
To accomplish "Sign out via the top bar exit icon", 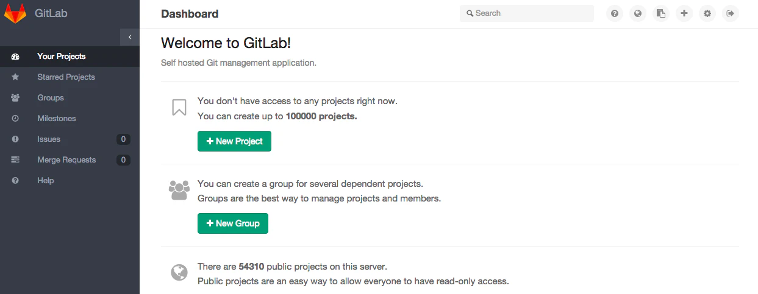I will tap(731, 13).
